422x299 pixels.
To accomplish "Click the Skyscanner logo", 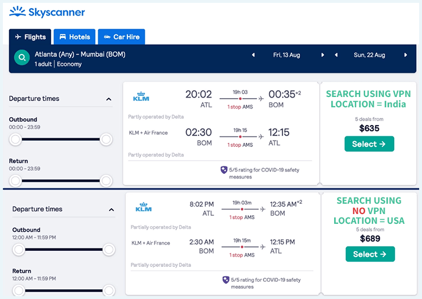I will [47, 12].
